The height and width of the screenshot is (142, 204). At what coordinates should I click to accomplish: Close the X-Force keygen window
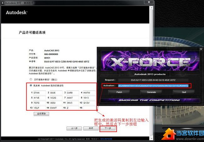point(201,49)
